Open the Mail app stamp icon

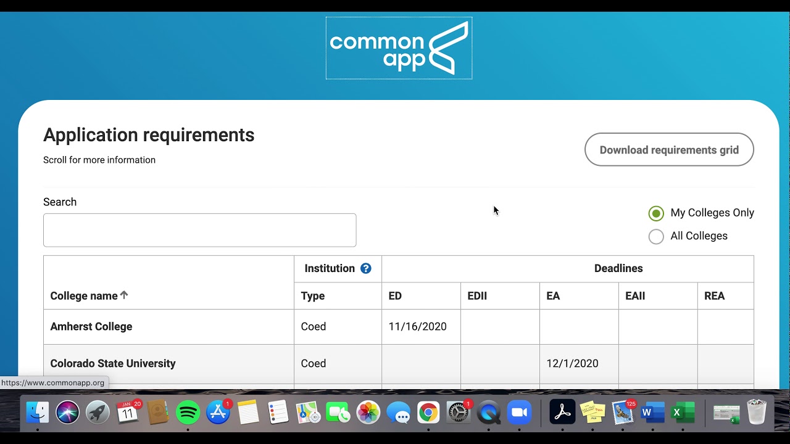click(623, 412)
